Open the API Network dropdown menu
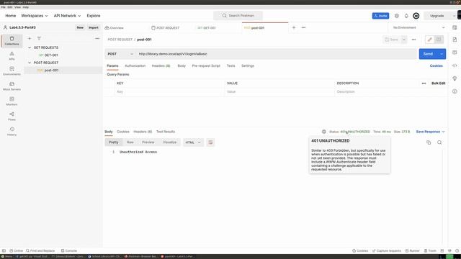461x259 pixels. point(67,16)
